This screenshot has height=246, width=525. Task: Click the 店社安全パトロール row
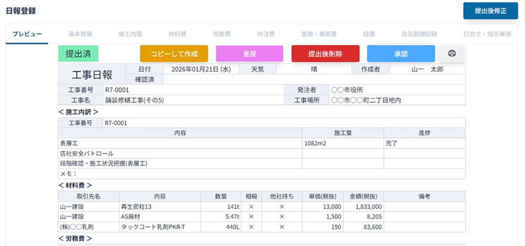pos(262,154)
